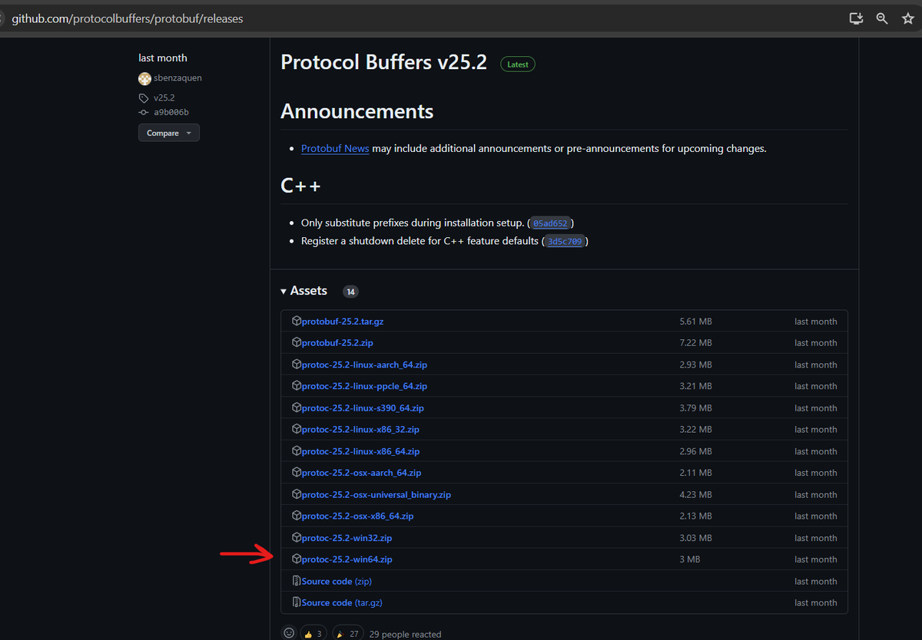Click "29 people reacted" text
Screen dimensions: 922x640
tap(406, 635)
